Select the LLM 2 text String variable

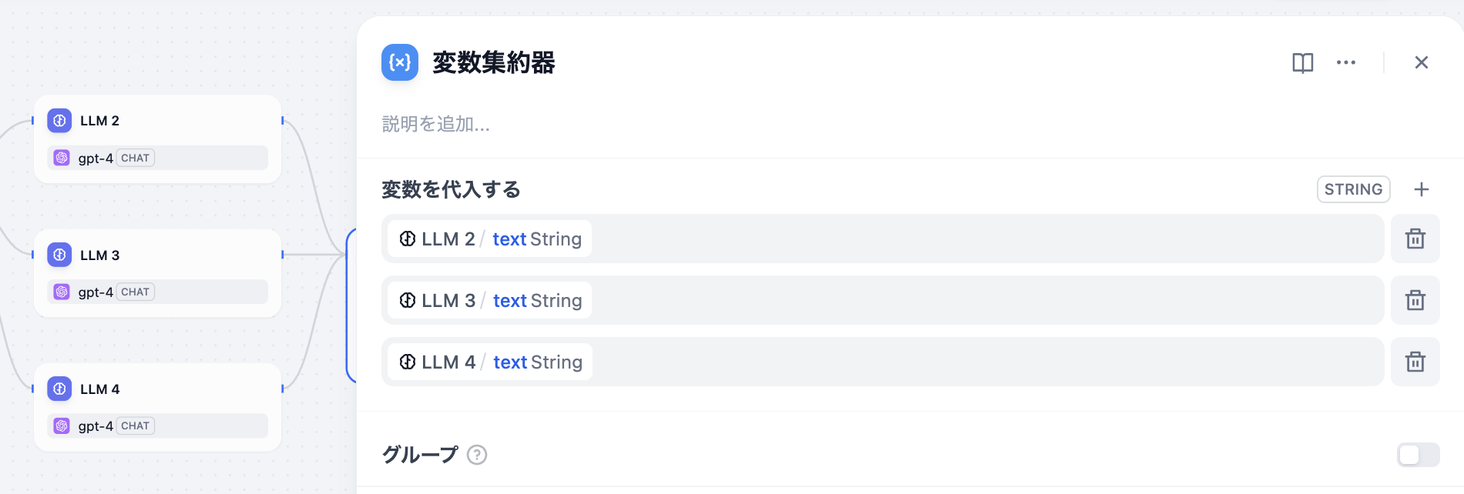point(490,239)
